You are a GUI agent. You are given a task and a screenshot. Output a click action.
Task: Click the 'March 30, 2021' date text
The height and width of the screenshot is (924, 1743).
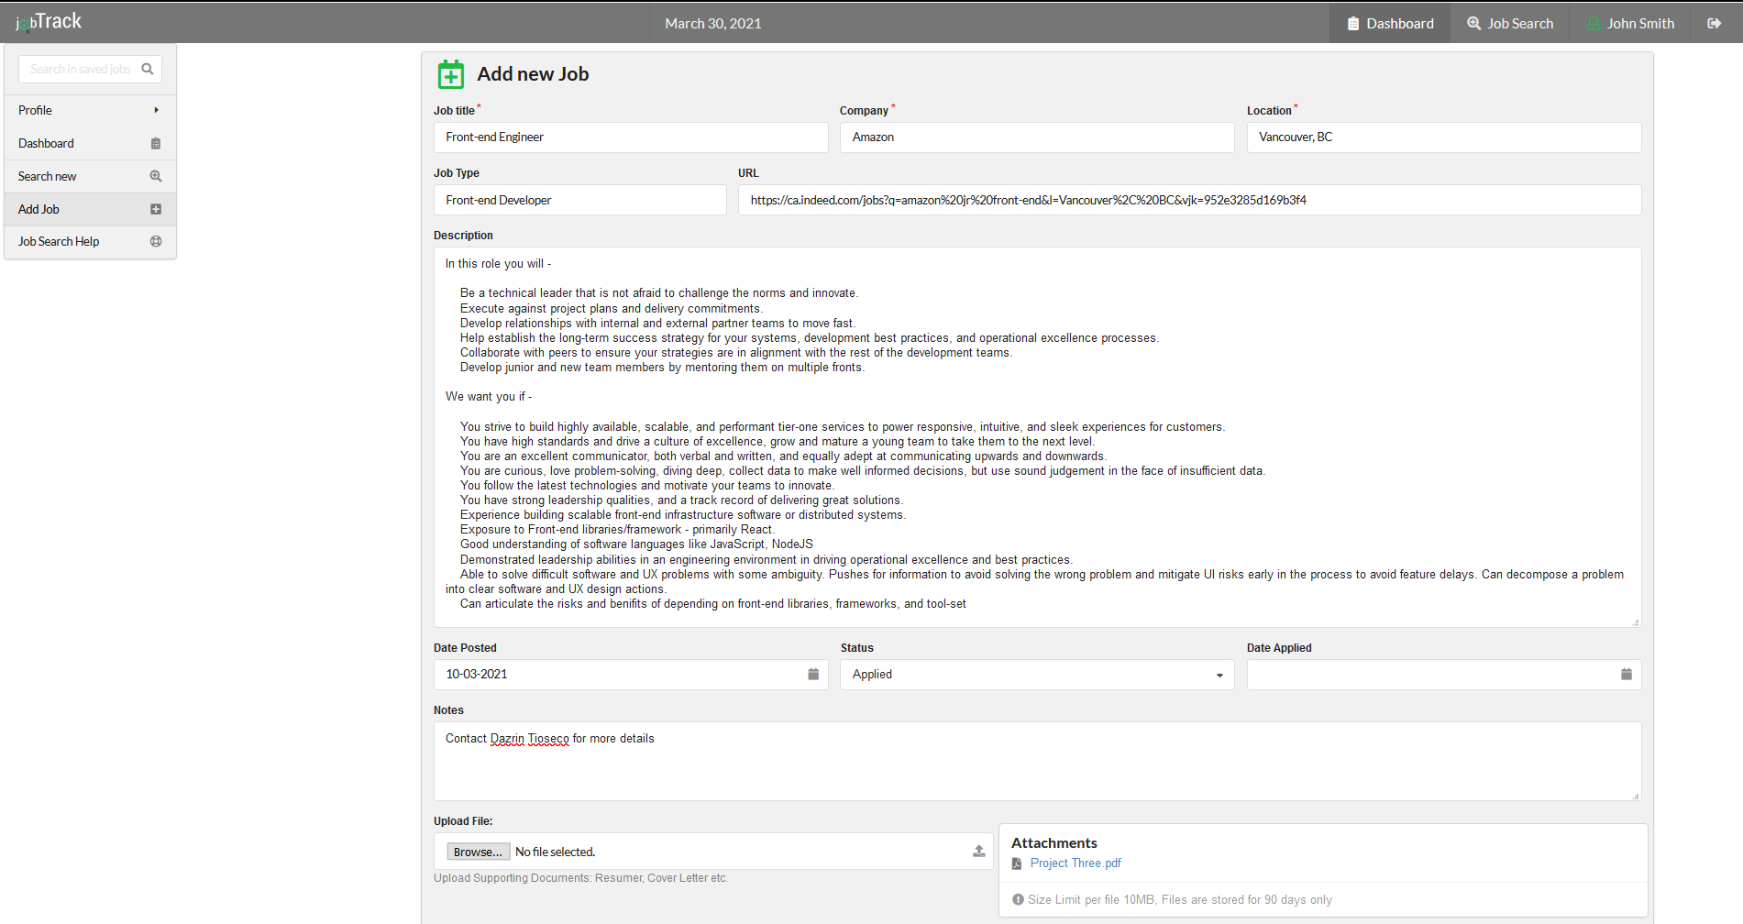coord(713,24)
